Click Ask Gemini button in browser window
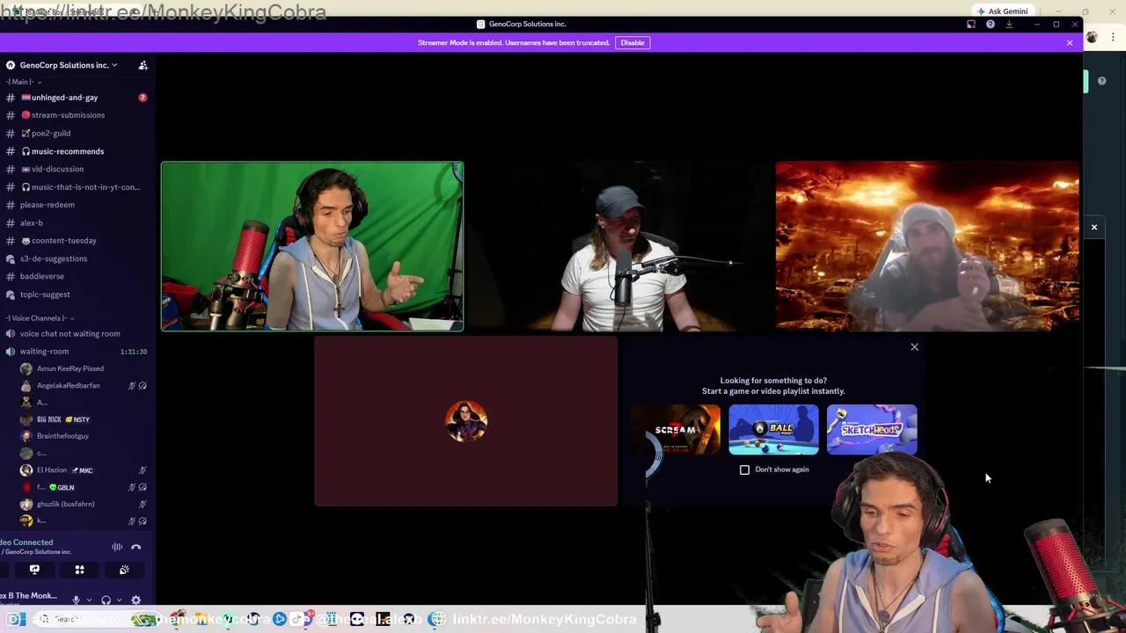 1002,11
